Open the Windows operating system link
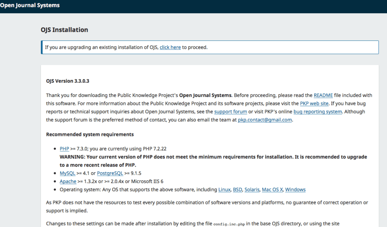 point(295,190)
